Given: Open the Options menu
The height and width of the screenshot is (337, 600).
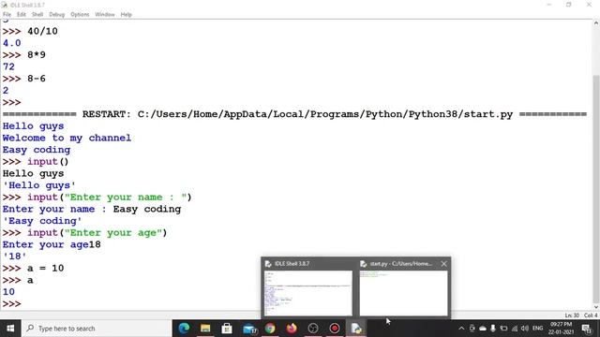Looking at the screenshot, I should pyautogui.click(x=80, y=15).
